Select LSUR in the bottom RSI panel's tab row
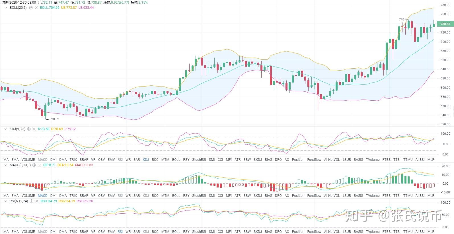Image resolution: width=454 pixels, height=234 pixels. [x=347, y=232]
